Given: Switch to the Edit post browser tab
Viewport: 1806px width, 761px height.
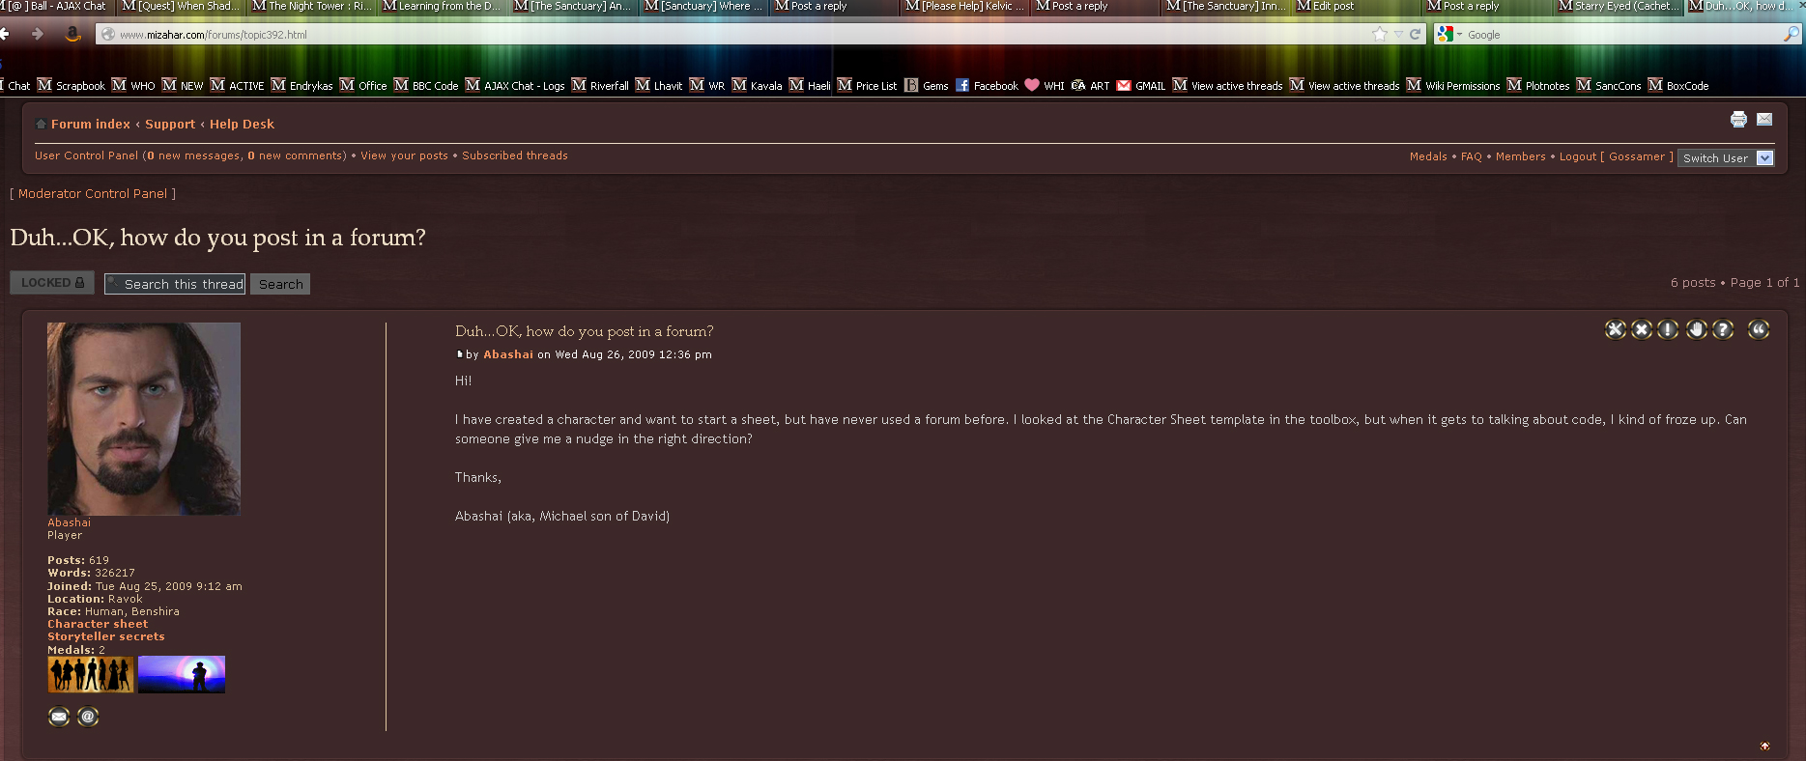Looking at the screenshot, I should pos(1358,7).
